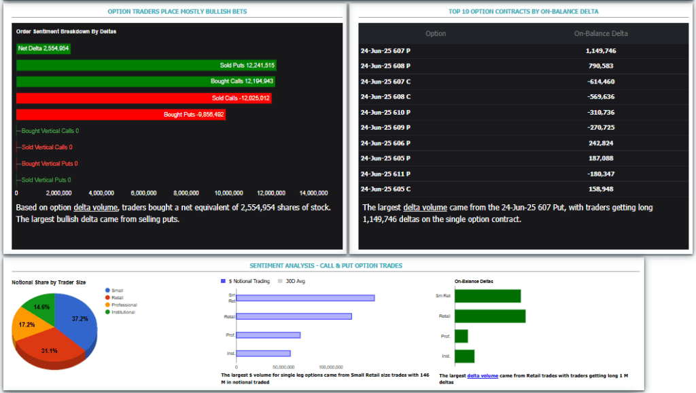
Task: Toggle the $ Notional Trading legend series
Action: tap(224, 281)
